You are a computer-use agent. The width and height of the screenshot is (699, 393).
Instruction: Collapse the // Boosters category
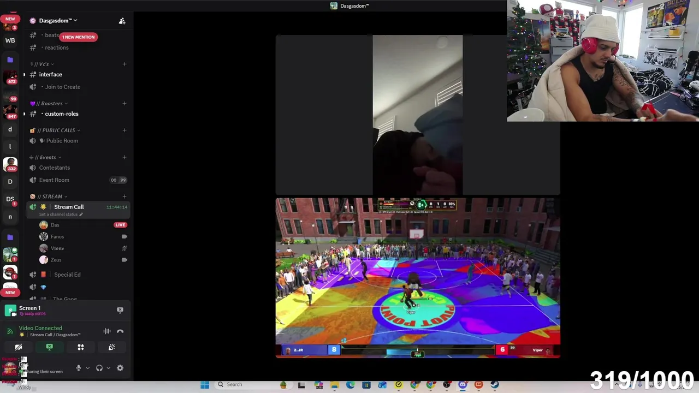click(49, 103)
